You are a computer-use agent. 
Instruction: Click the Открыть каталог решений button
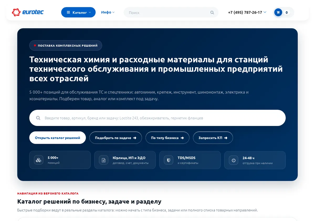pos(57,138)
